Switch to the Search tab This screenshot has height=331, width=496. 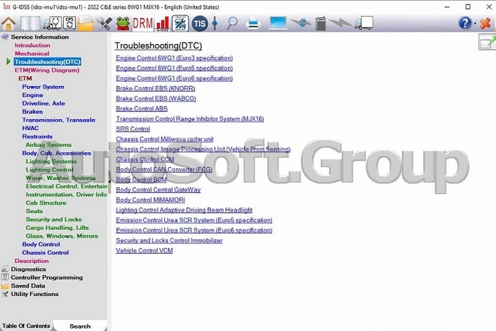[80, 326]
